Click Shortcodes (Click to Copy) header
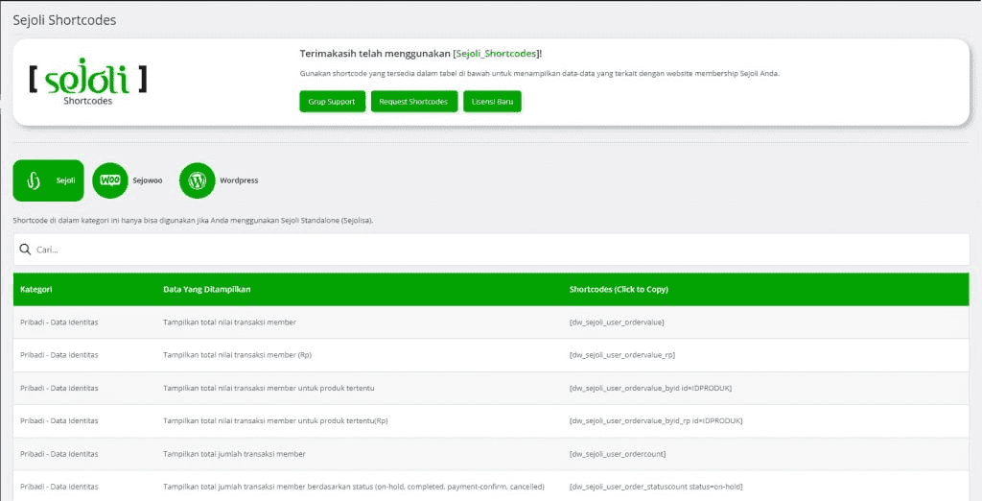 tap(619, 289)
